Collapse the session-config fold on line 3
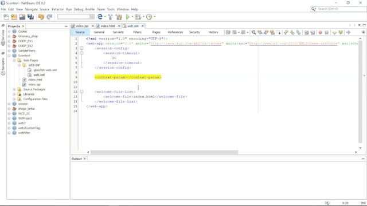The image size is (367, 206). [x=81, y=48]
